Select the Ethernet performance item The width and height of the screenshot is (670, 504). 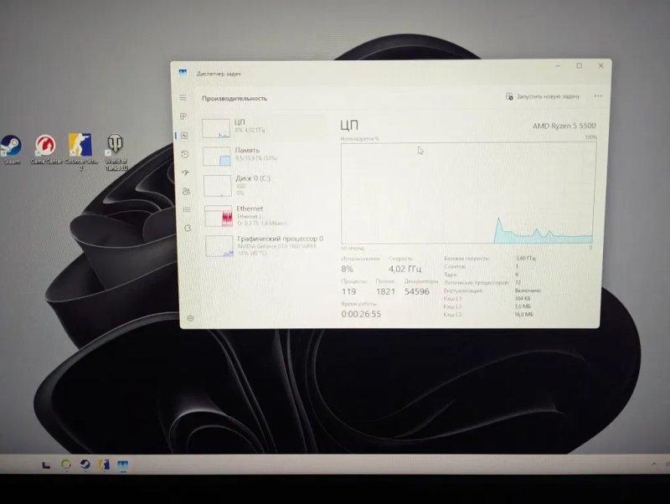coord(265,215)
